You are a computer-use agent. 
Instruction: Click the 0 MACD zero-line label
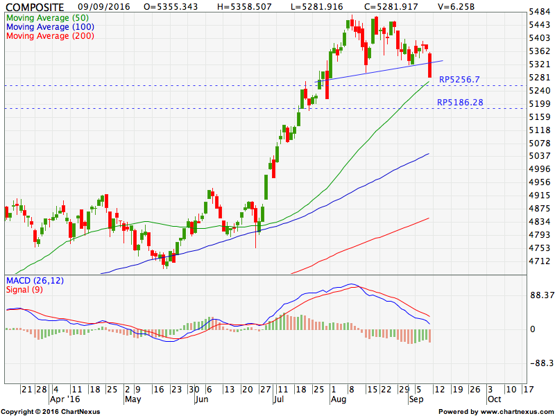click(x=533, y=329)
